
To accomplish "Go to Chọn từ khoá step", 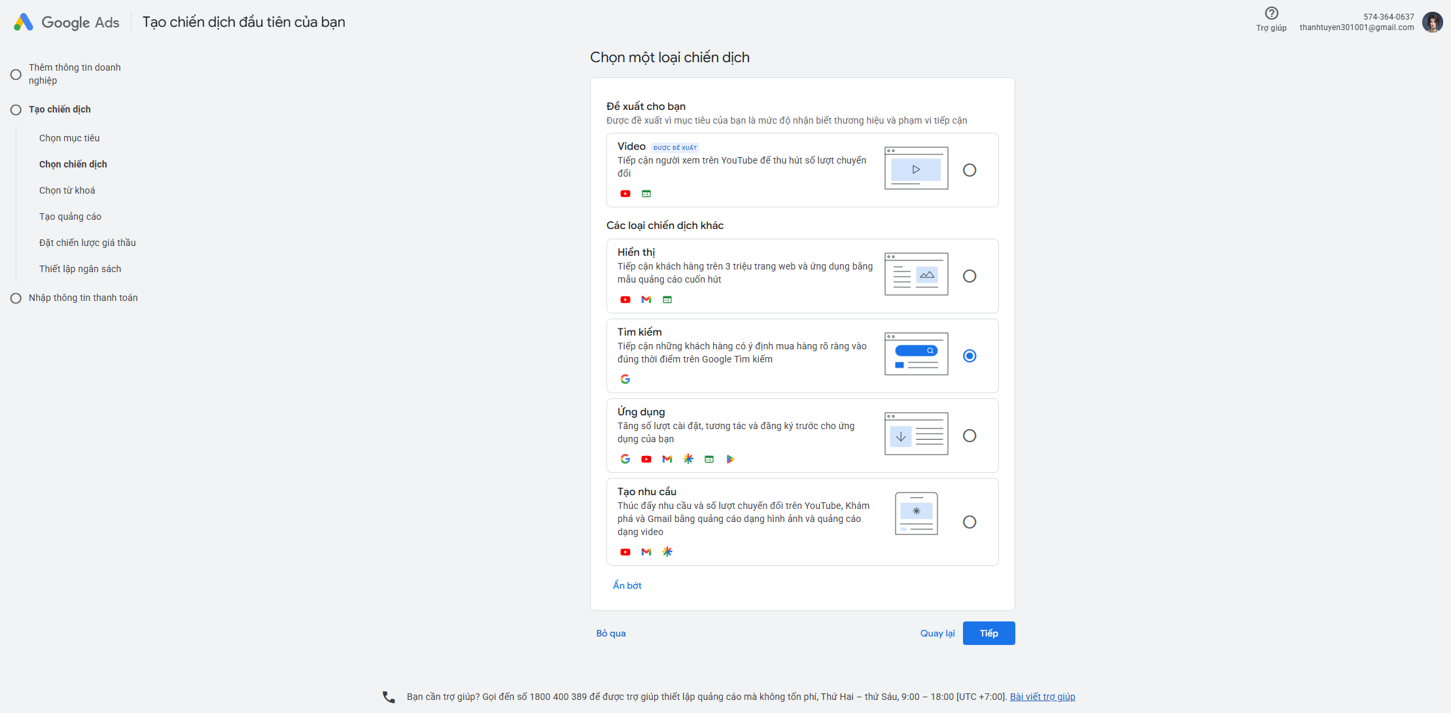I will click(x=67, y=190).
